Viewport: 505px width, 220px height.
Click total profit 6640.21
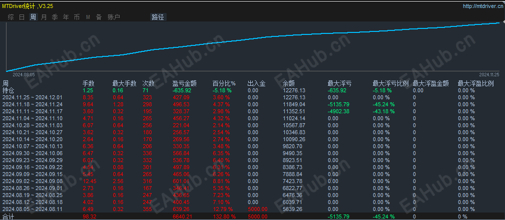point(183,217)
